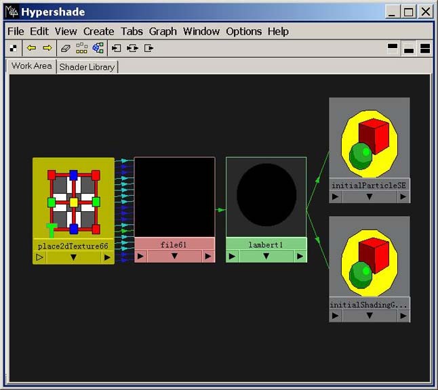Show top tabs only layout
Image resolution: width=438 pixels, height=390 pixels.
point(393,49)
